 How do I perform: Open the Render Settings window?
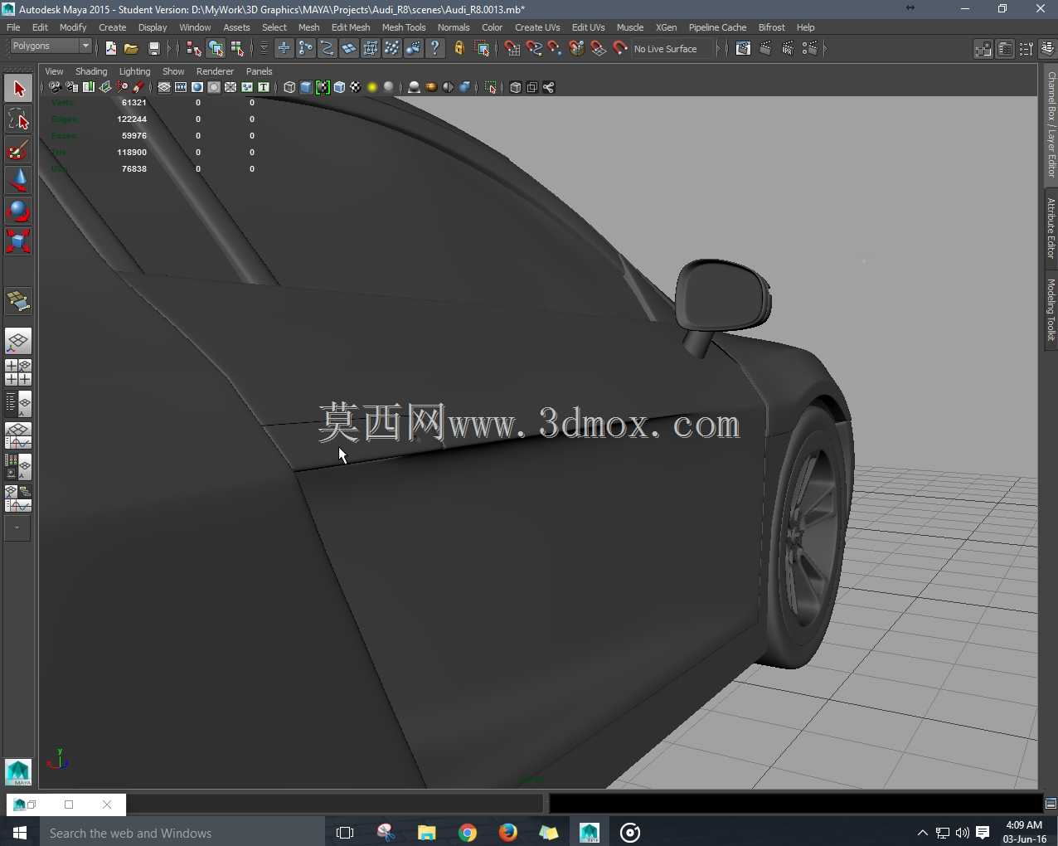[810, 49]
